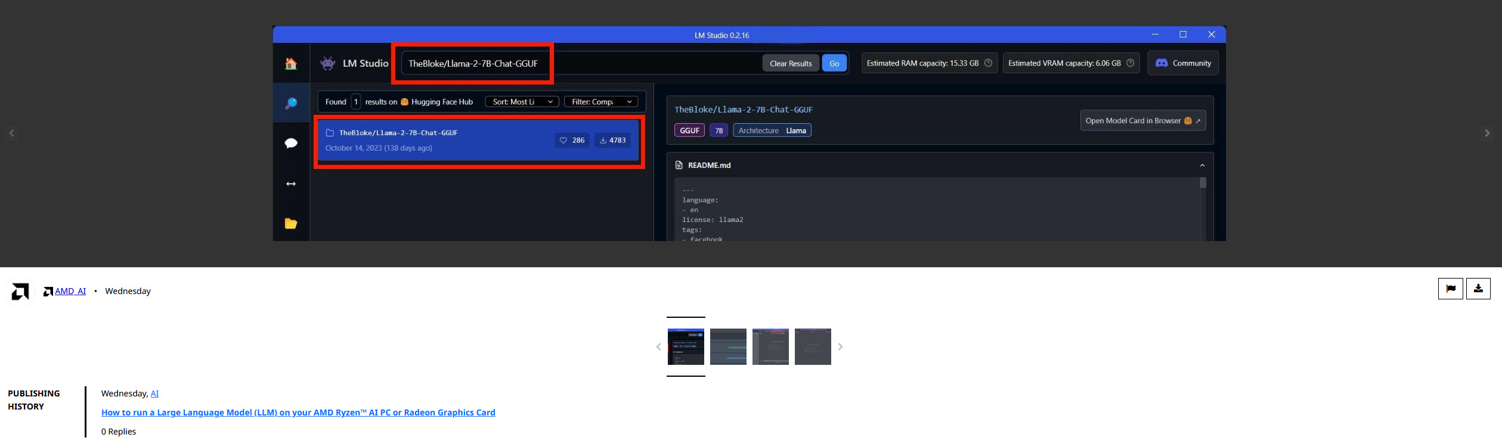Collapse the README.md section
1502x447 pixels.
coord(1202,165)
